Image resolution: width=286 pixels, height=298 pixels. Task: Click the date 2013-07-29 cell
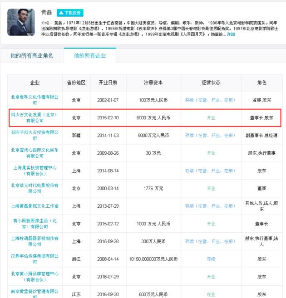tap(108, 206)
